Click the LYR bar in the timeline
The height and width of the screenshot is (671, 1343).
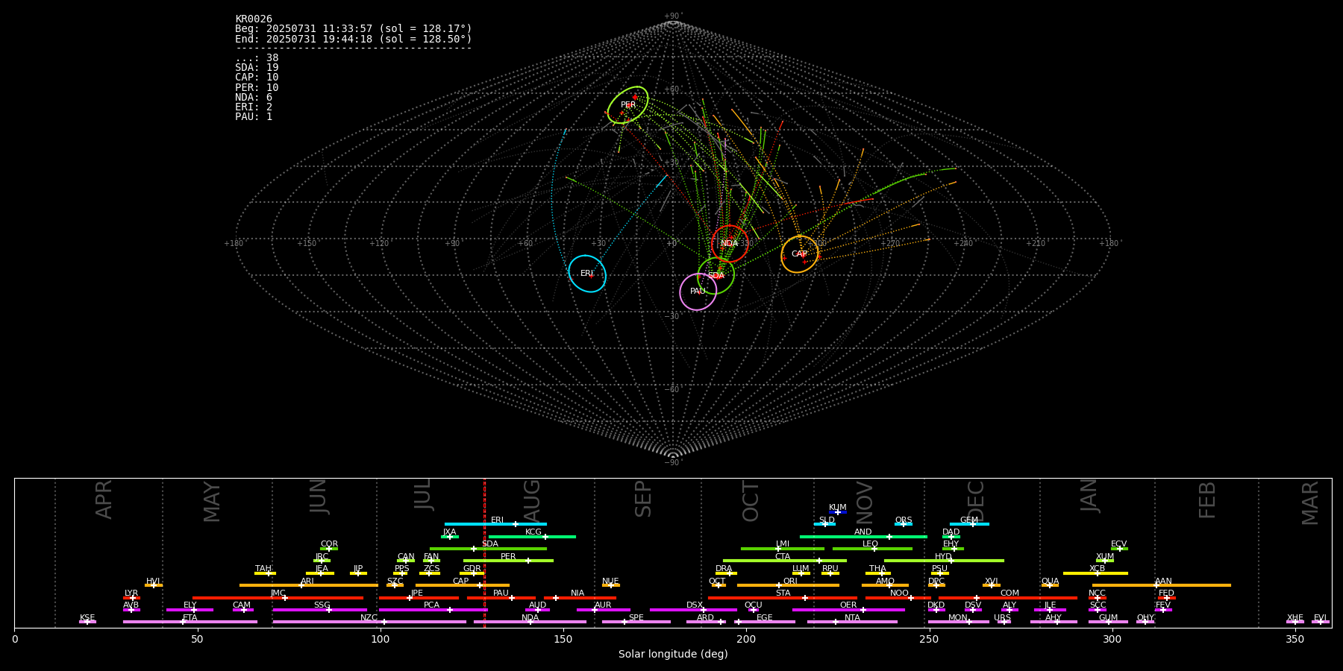tap(131, 597)
